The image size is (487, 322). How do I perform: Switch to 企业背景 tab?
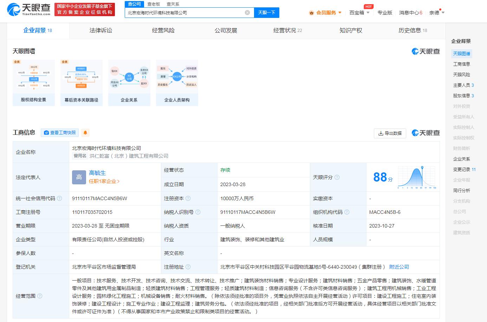[x=38, y=31]
